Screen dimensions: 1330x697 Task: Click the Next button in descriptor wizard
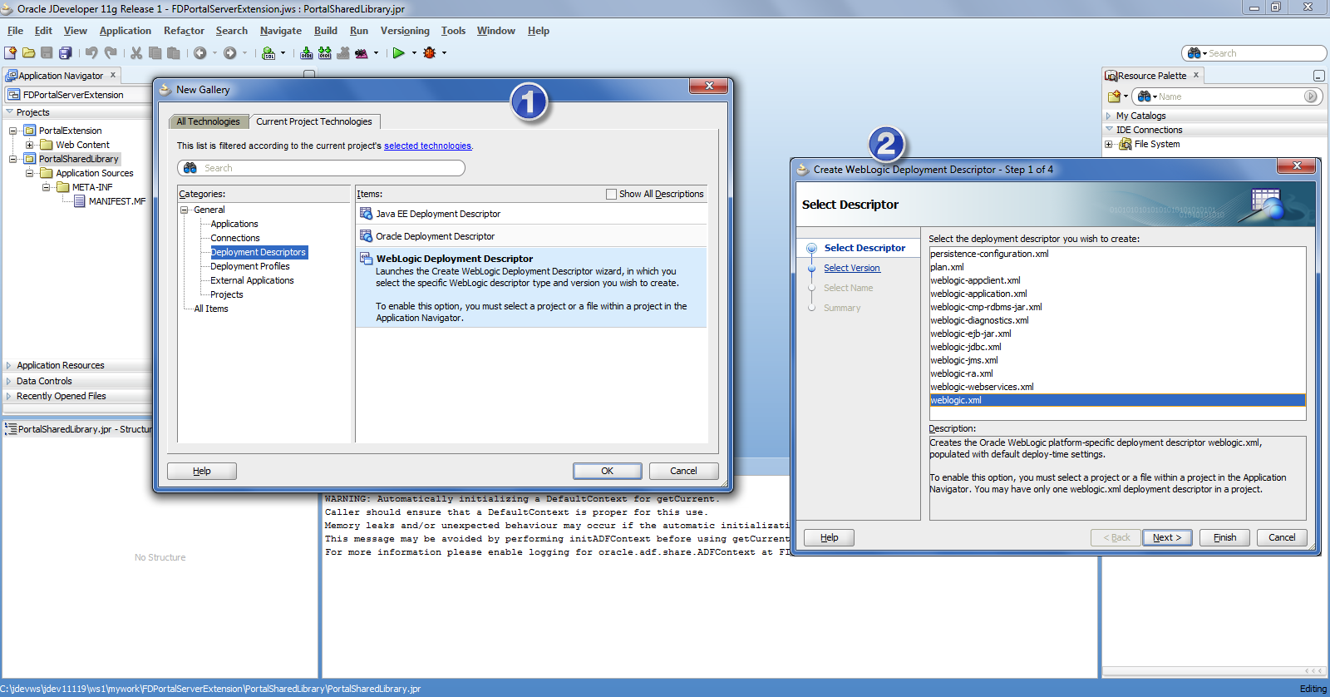[x=1167, y=537]
